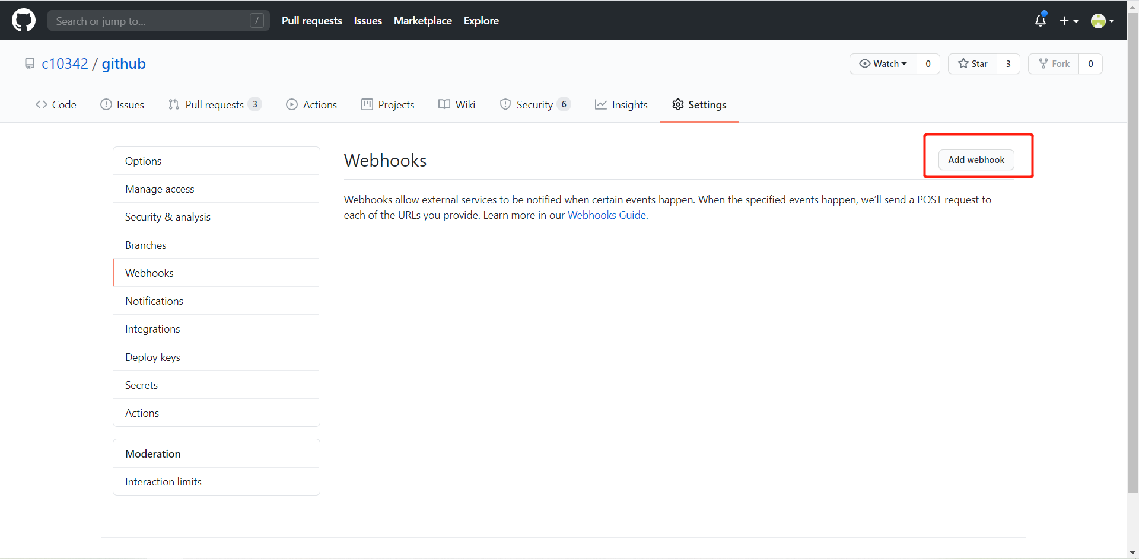
Task: Click the pull request branch icon
Action: [174, 104]
